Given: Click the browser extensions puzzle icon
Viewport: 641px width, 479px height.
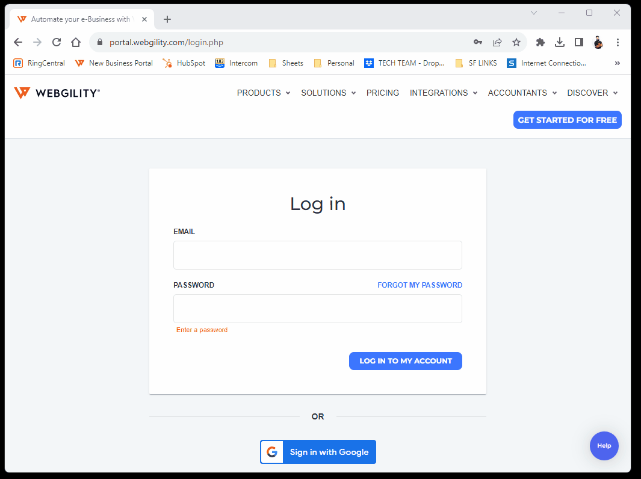Looking at the screenshot, I should (540, 42).
